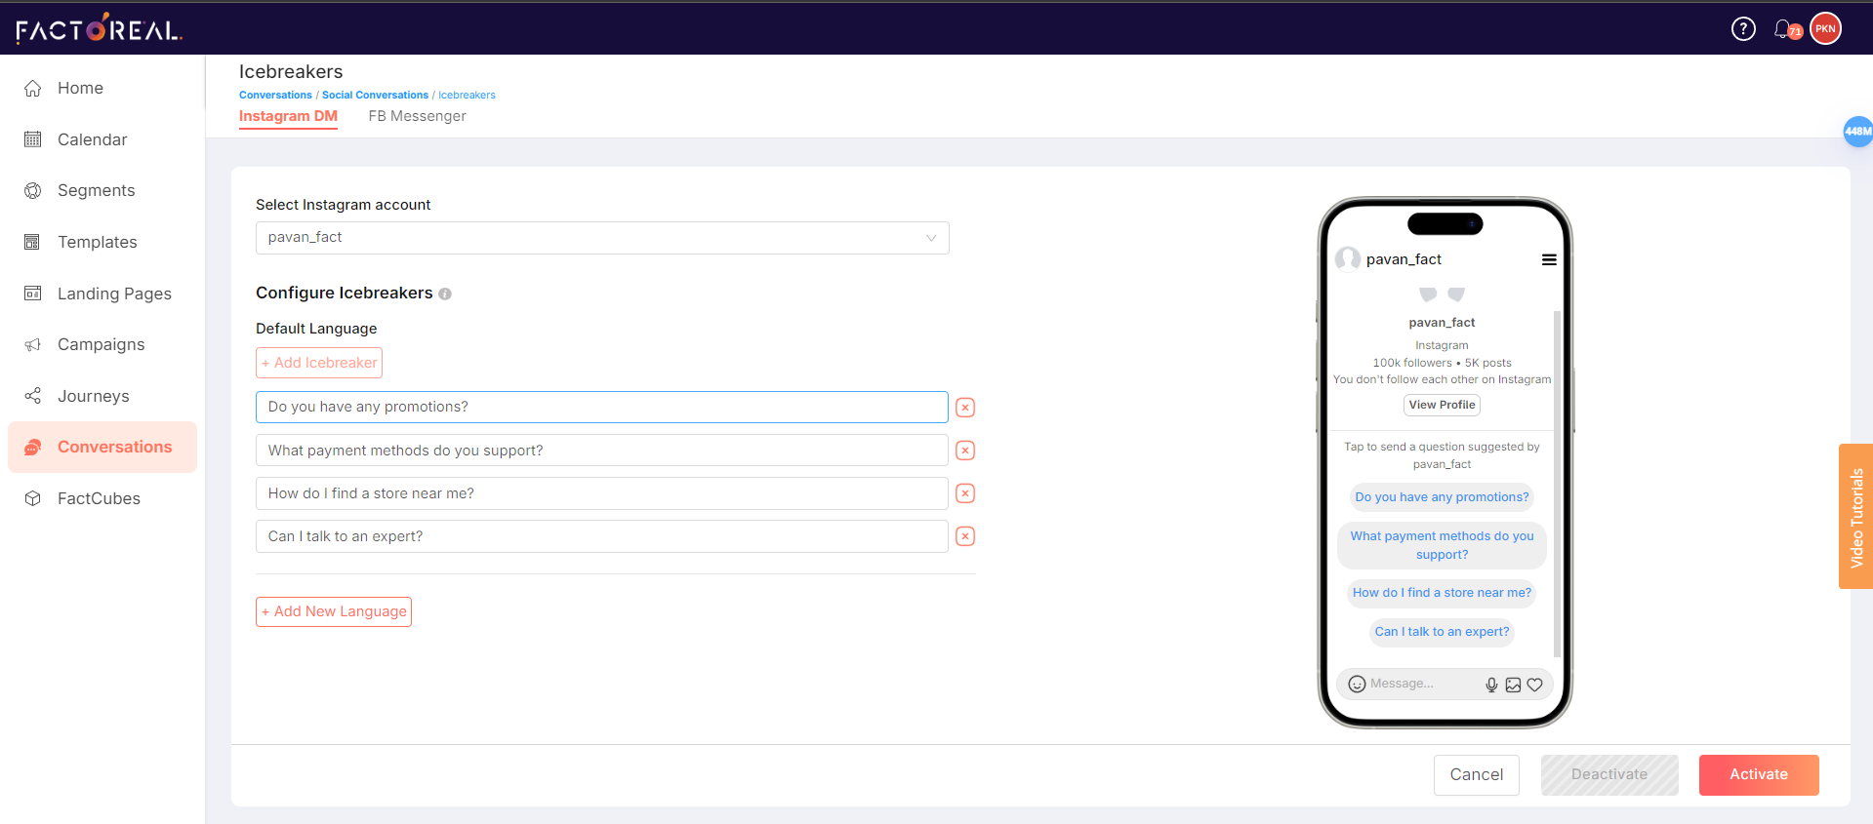The image size is (1873, 824).
Task: Click the Activate button
Action: point(1759,774)
